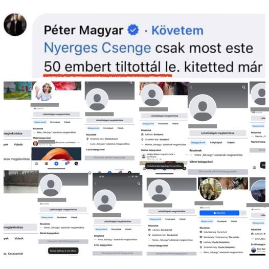Image resolution: width=269 pixels, height=269 pixels.
Task: Expand Lujza's „Névjegy” details row
Action: pyautogui.click(x=108, y=144)
